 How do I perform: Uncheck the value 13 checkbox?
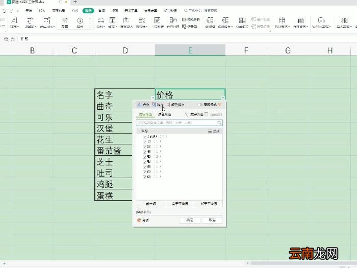tap(144, 141)
